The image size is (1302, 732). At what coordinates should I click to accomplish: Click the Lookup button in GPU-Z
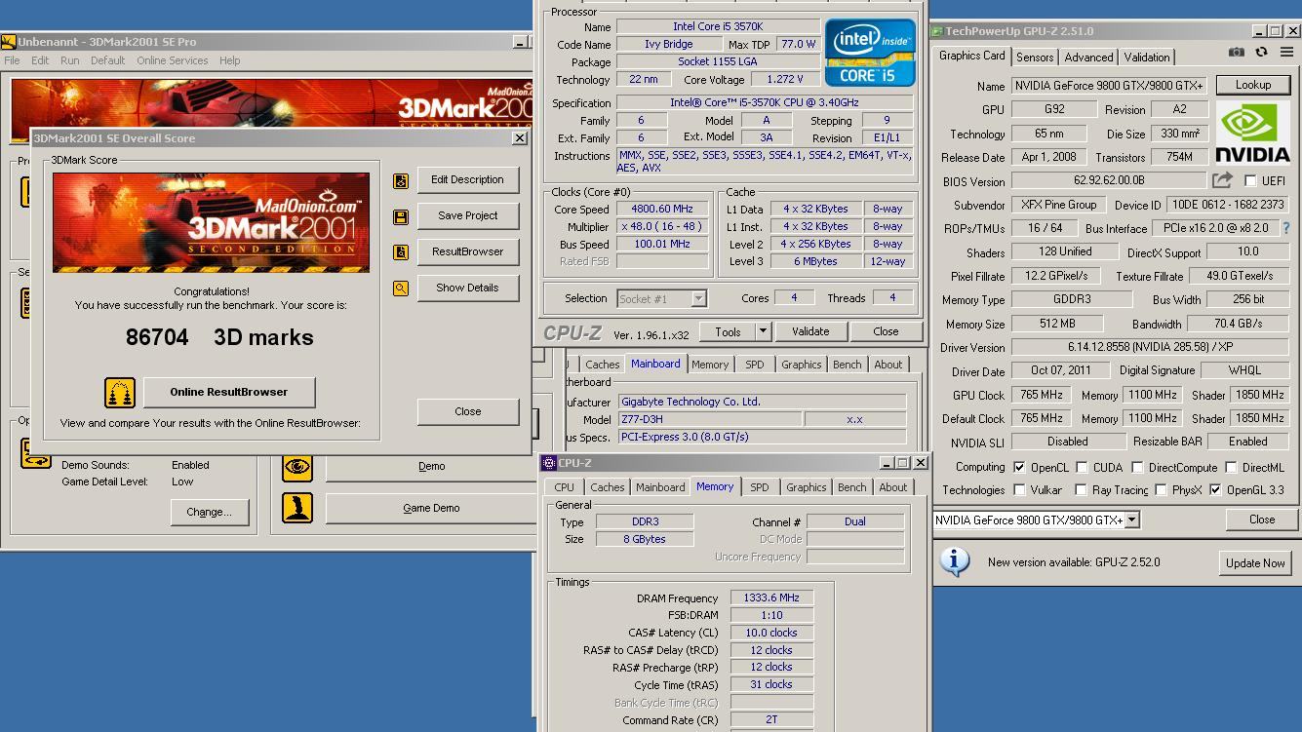tap(1253, 85)
